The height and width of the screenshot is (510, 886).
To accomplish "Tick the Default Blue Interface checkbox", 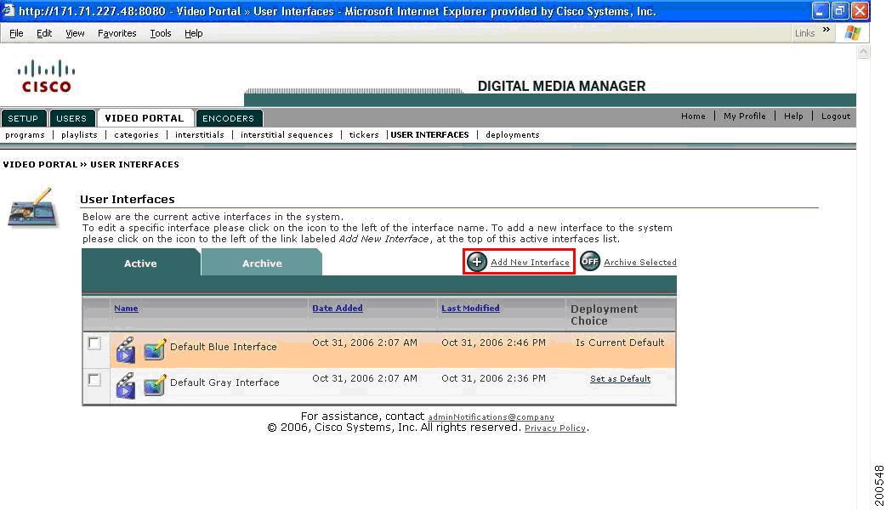I will (x=94, y=343).
